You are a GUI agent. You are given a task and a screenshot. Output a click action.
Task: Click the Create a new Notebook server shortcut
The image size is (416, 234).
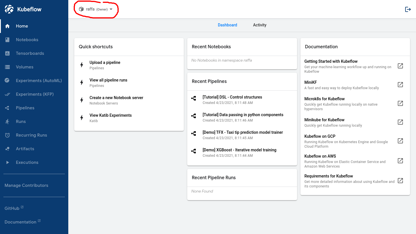129,100
